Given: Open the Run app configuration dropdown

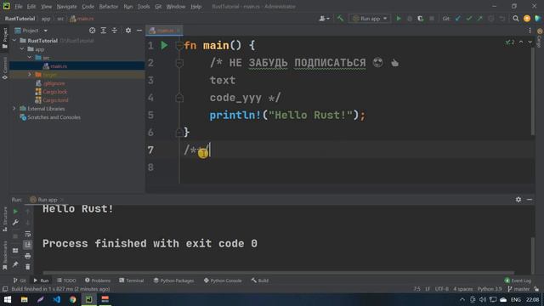Looking at the screenshot, I should (x=370, y=19).
